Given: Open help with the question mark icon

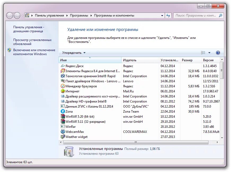Looking at the screenshot, I should [218, 53].
